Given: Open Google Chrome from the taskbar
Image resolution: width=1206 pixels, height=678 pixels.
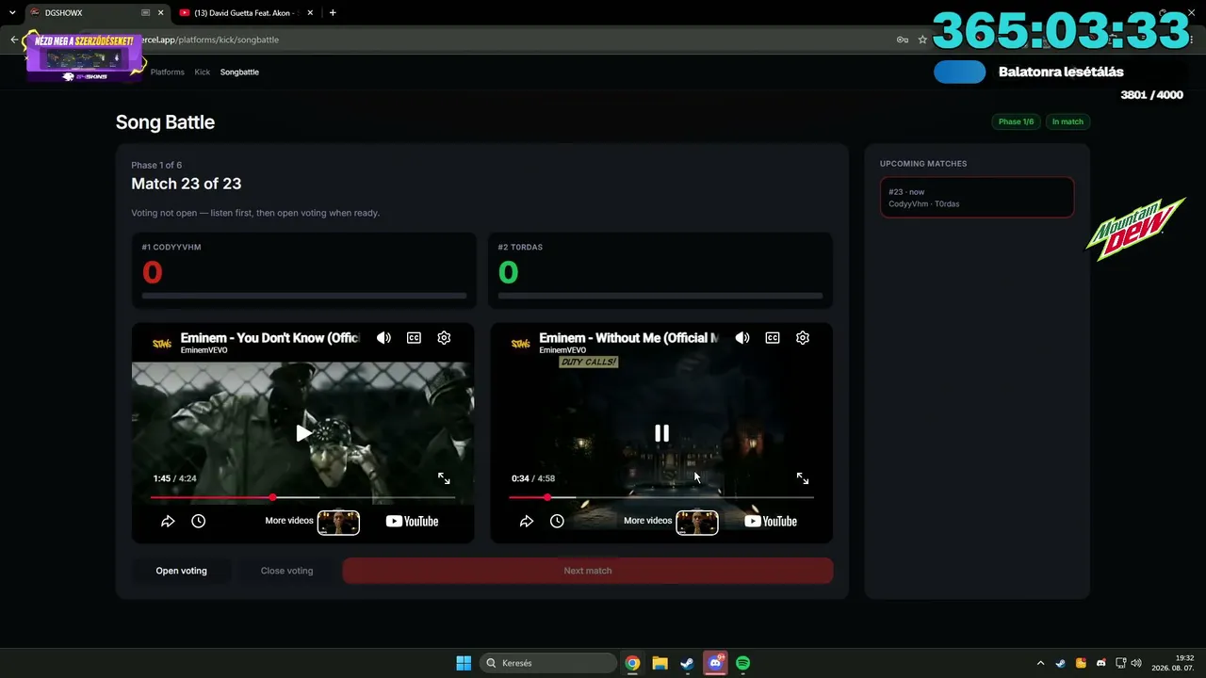Looking at the screenshot, I should pos(632,663).
